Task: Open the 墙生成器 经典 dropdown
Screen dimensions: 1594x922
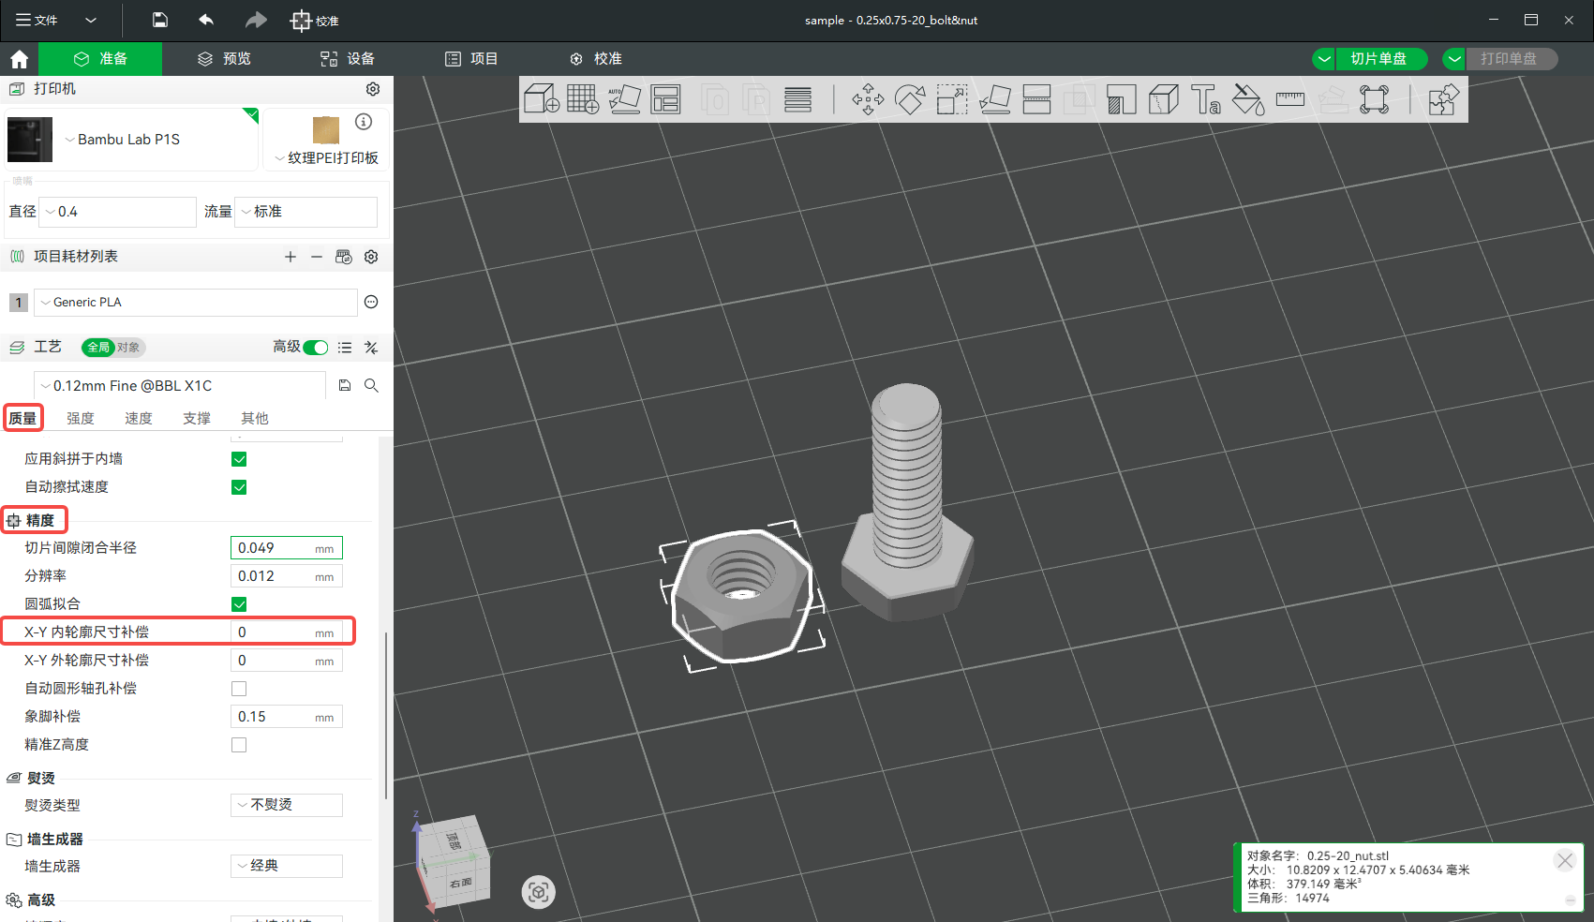Action: point(287,866)
